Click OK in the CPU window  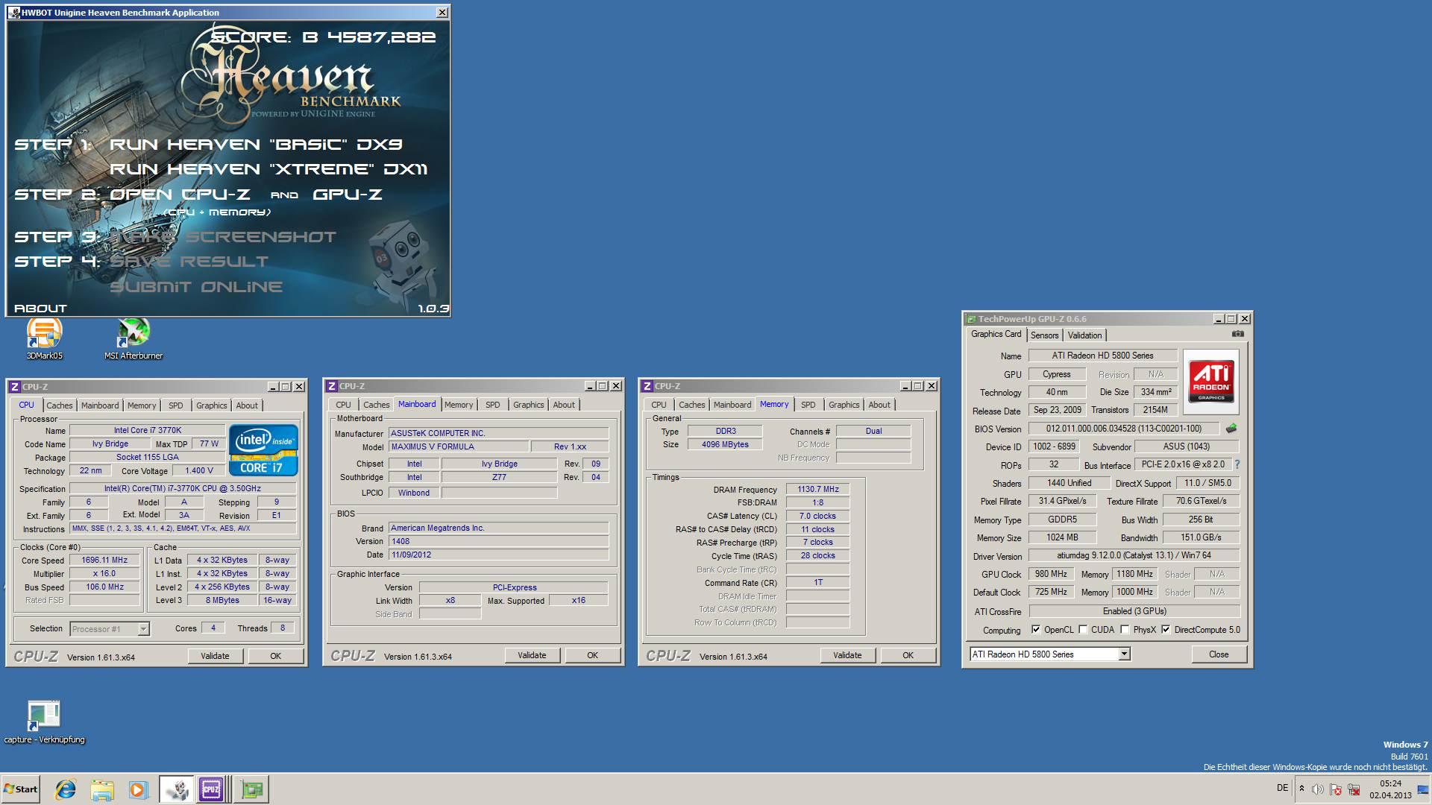click(x=275, y=656)
